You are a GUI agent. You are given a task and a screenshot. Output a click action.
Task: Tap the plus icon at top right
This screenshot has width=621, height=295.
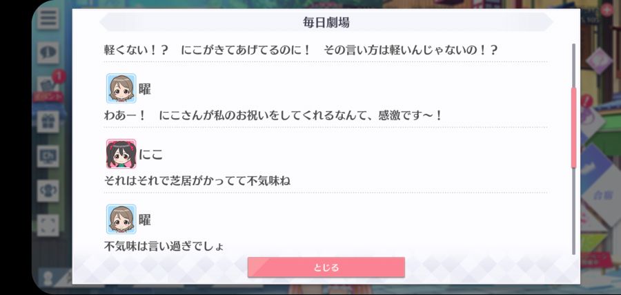[x=607, y=10]
